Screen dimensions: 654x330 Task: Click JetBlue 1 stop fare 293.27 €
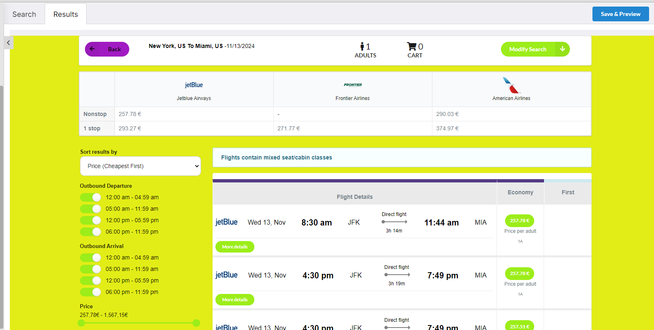point(130,128)
